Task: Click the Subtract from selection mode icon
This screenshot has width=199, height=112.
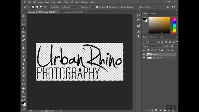Action: pos(41,7)
